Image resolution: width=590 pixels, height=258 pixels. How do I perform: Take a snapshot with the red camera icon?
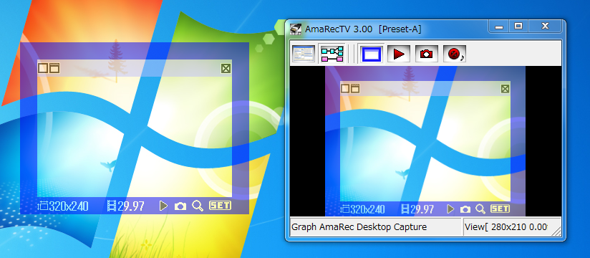pyautogui.click(x=426, y=54)
